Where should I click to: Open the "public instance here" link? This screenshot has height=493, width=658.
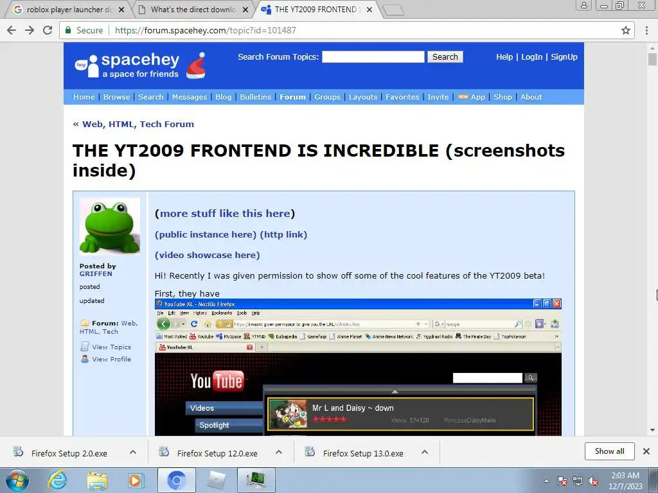[206, 234]
